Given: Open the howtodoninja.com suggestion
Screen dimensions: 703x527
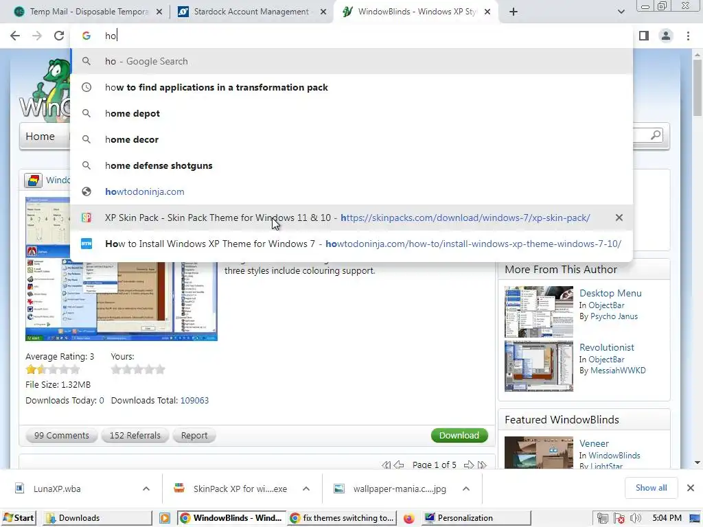Looking at the screenshot, I should (x=351, y=191).
